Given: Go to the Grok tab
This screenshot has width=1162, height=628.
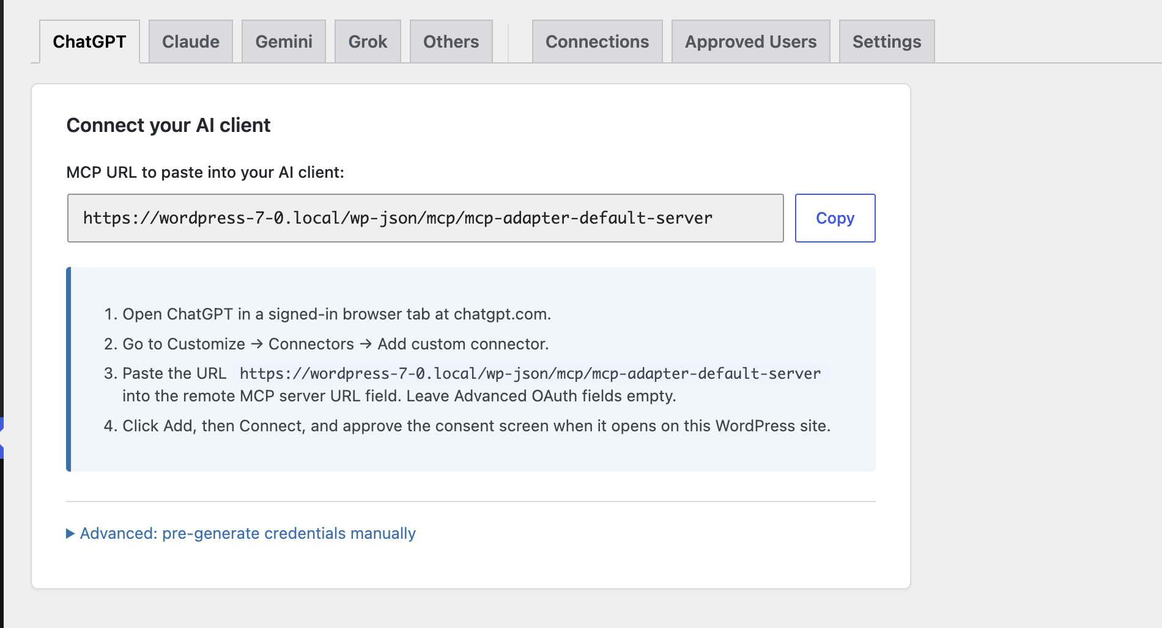Looking at the screenshot, I should point(368,42).
